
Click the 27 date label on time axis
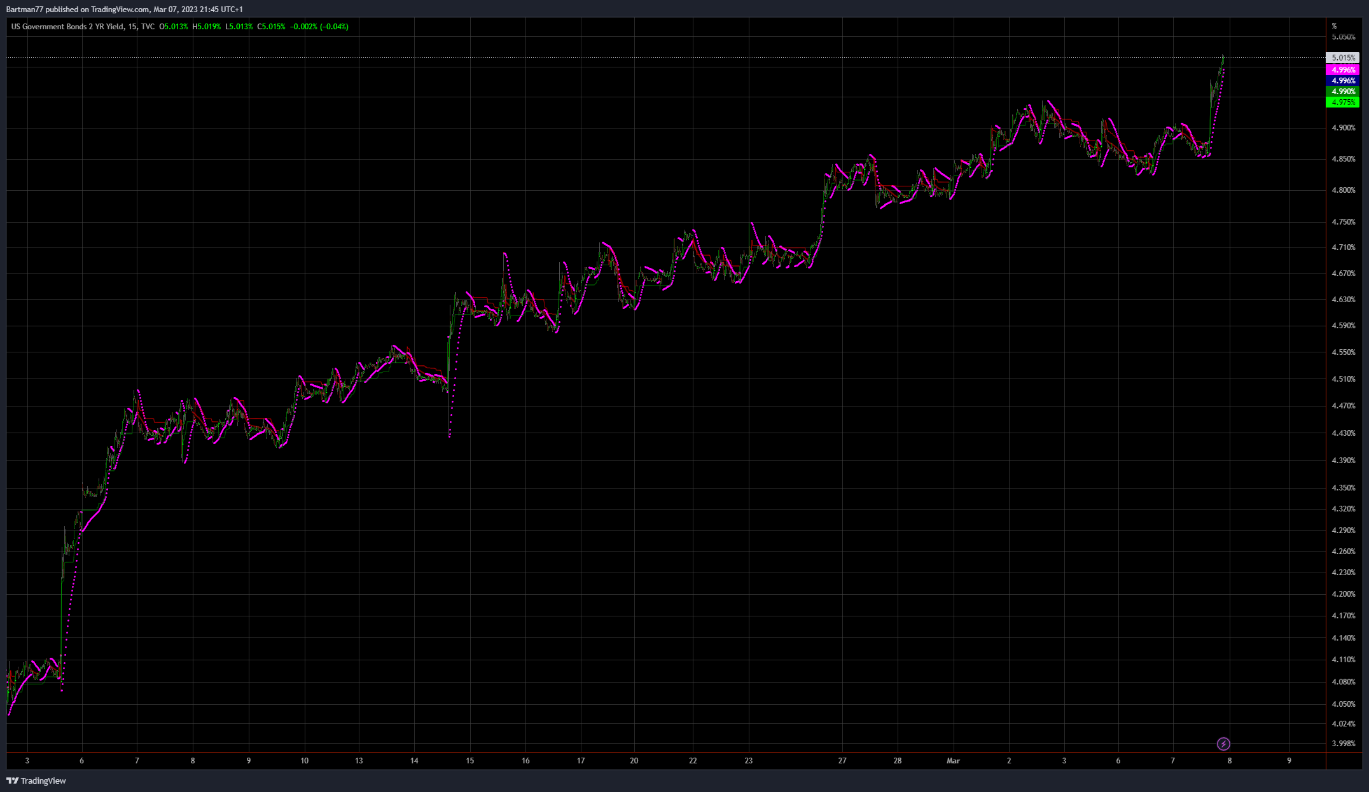click(x=842, y=761)
